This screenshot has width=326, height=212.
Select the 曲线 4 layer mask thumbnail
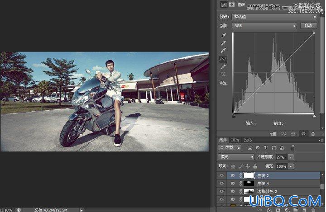pyautogui.click(x=249, y=184)
